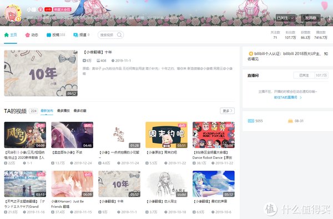Screen dimensions: 333x219
Task: Open the Just Be Friends video thumbnail
Action: [x=72, y=184]
